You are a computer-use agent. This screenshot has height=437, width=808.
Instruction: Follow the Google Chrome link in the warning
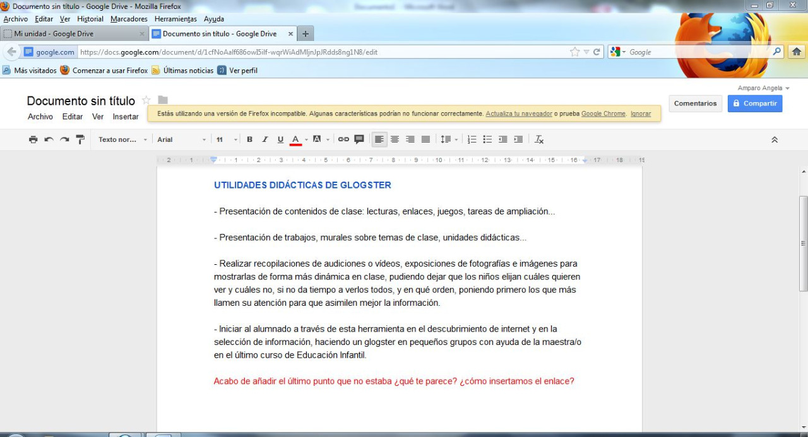[603, 114]
